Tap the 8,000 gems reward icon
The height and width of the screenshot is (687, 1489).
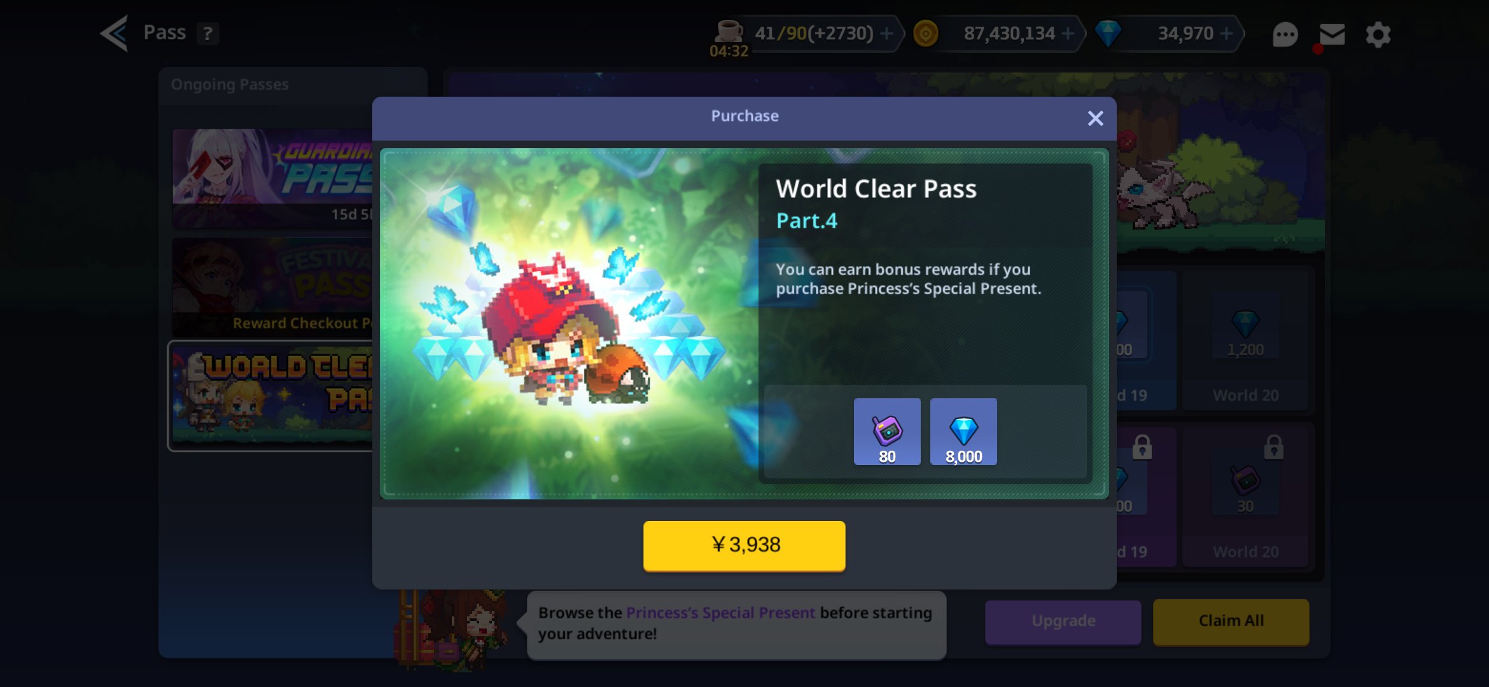(963, 432)
